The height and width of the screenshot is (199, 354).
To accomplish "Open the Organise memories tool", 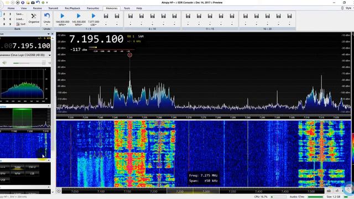I will click(x=34, y=18).
